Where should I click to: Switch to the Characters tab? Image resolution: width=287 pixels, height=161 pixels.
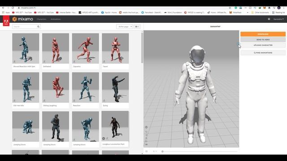[42, 19]
